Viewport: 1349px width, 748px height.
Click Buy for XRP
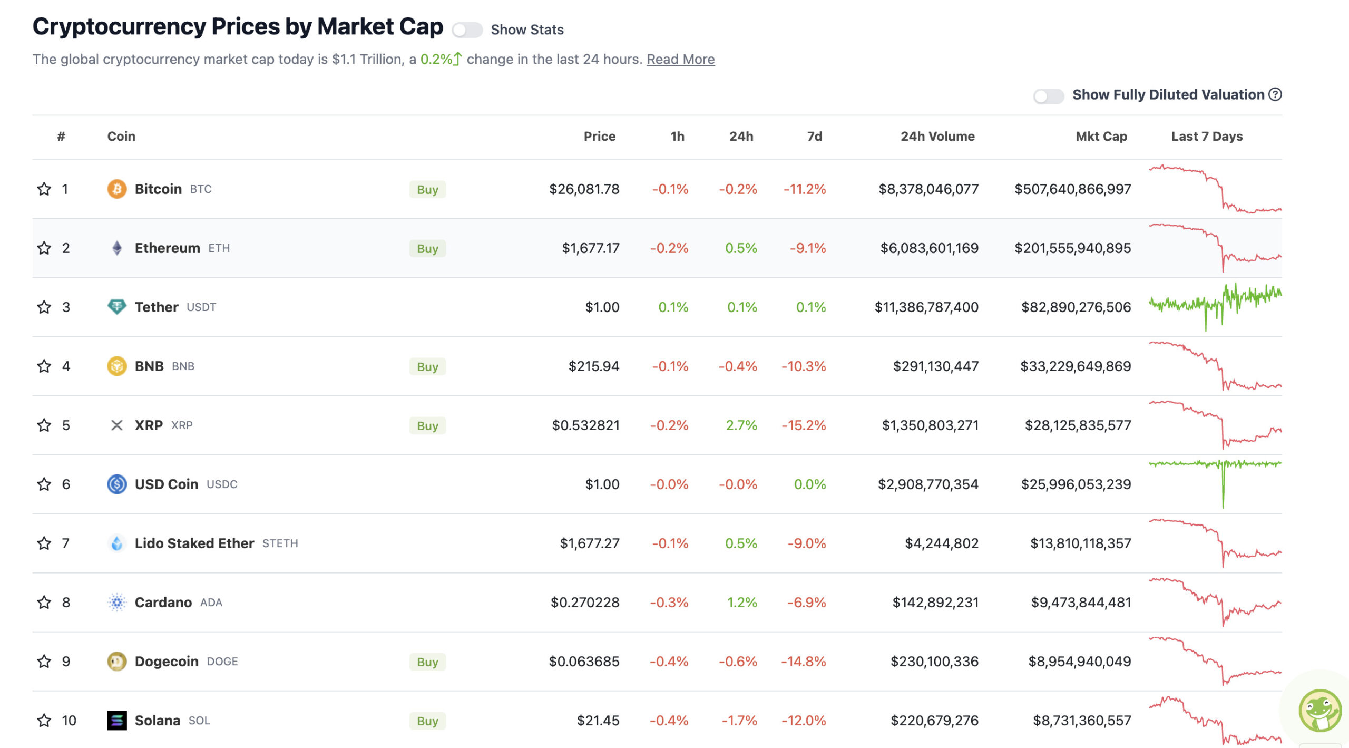tap(427, 425)
